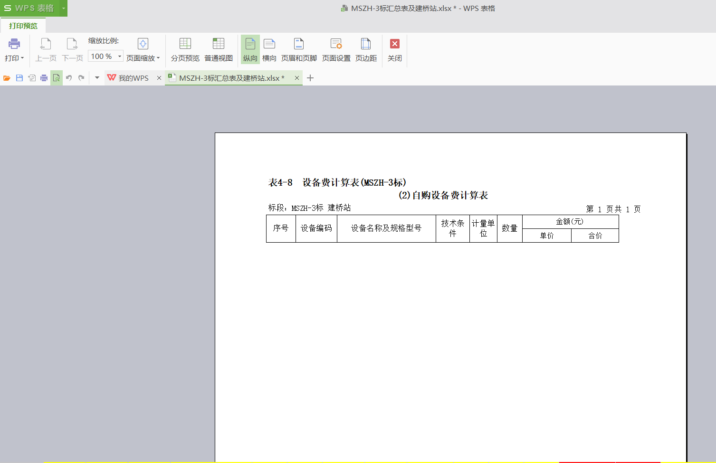
Task: Add a new document tab with plus
Action: coord(310,78)
